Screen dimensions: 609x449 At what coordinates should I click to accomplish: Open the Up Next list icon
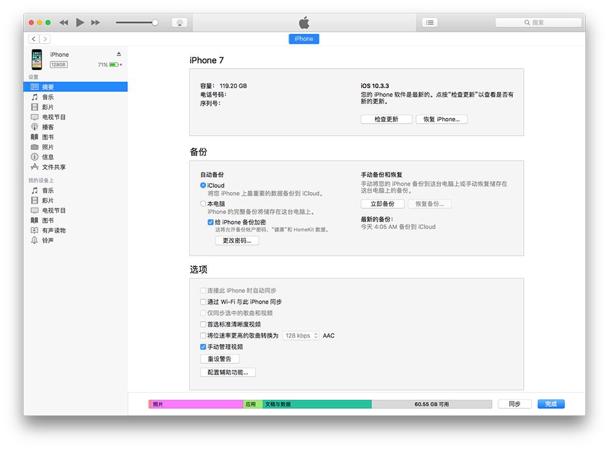pos(429,23)
